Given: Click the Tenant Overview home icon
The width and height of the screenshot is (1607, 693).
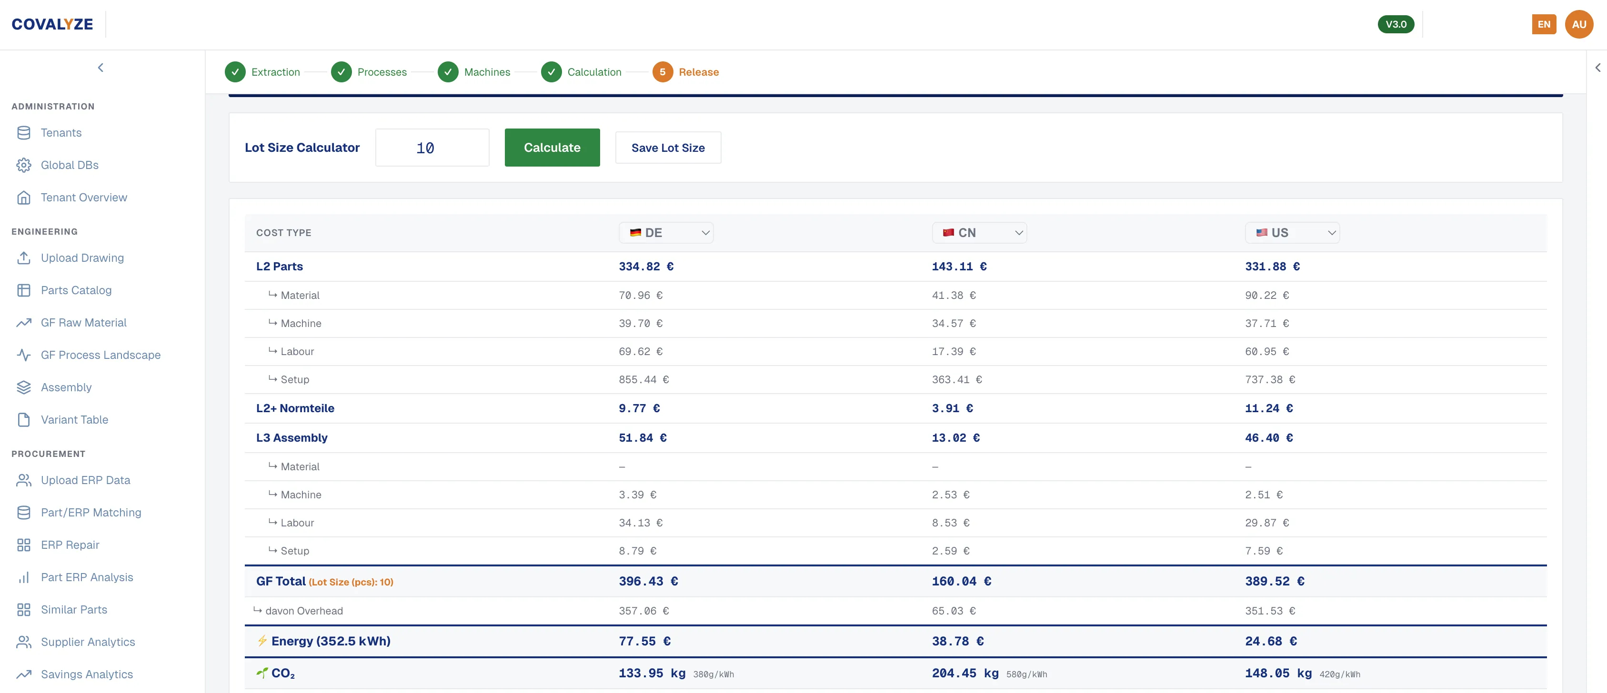Looking at the screenshot, I should click(x=24, y=198).
